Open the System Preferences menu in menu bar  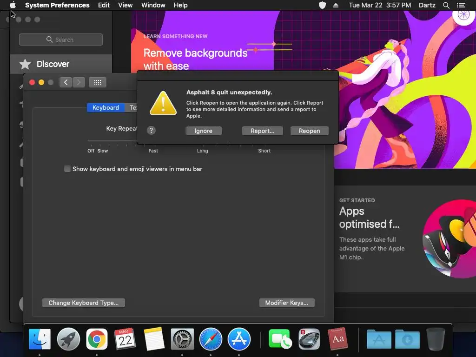click(x=57, y=5)
